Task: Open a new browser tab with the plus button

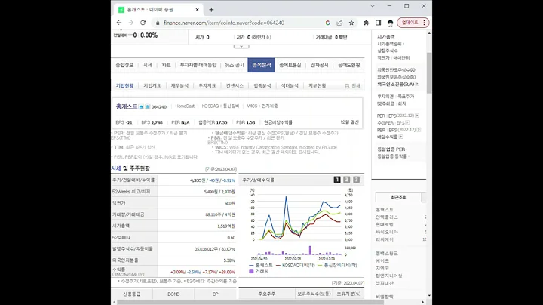Action: 211,10
